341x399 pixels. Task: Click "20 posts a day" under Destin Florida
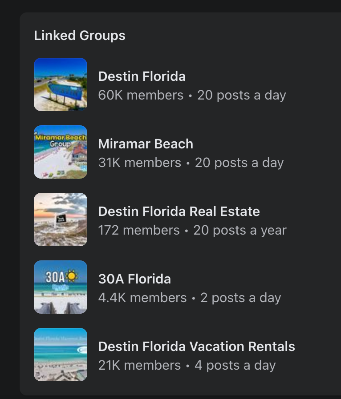coord(242,95)
